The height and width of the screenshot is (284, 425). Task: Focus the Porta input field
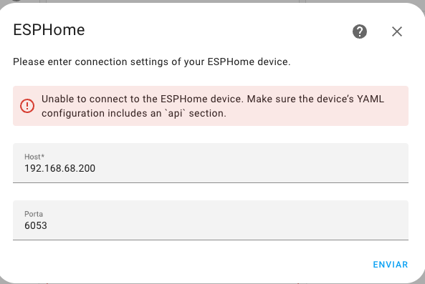[211, 220]
